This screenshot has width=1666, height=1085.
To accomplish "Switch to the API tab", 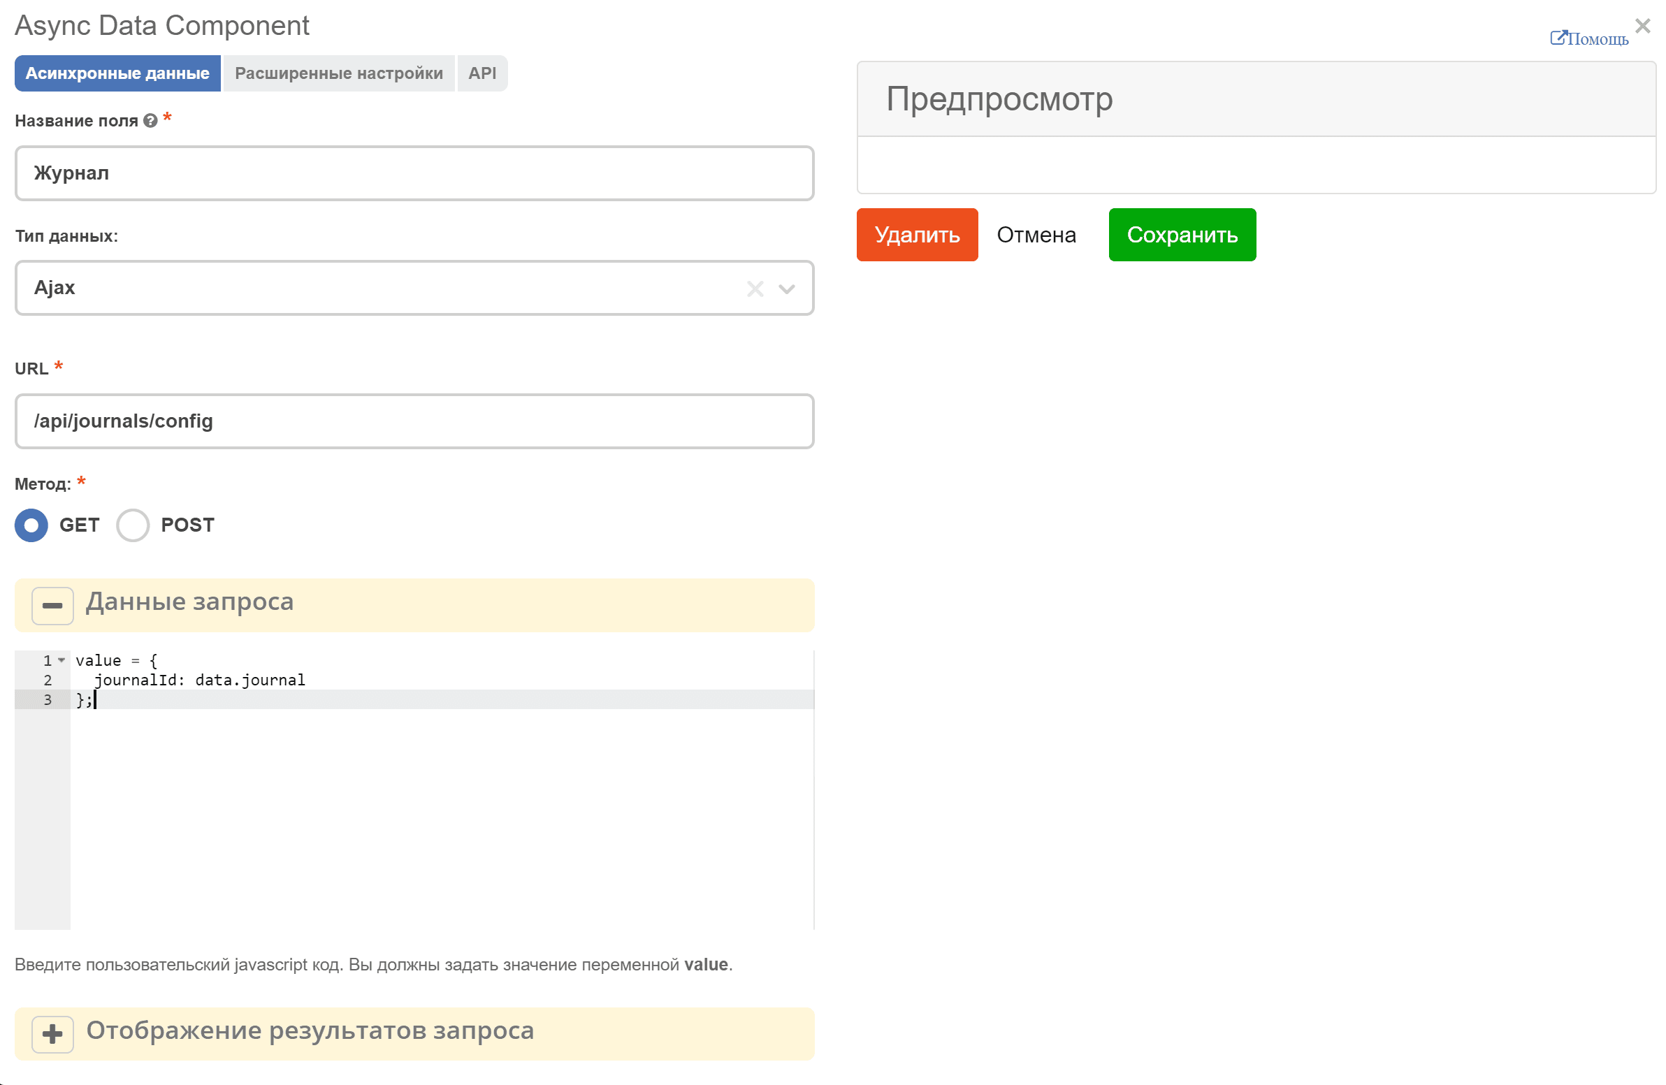I will click(482, 73).
